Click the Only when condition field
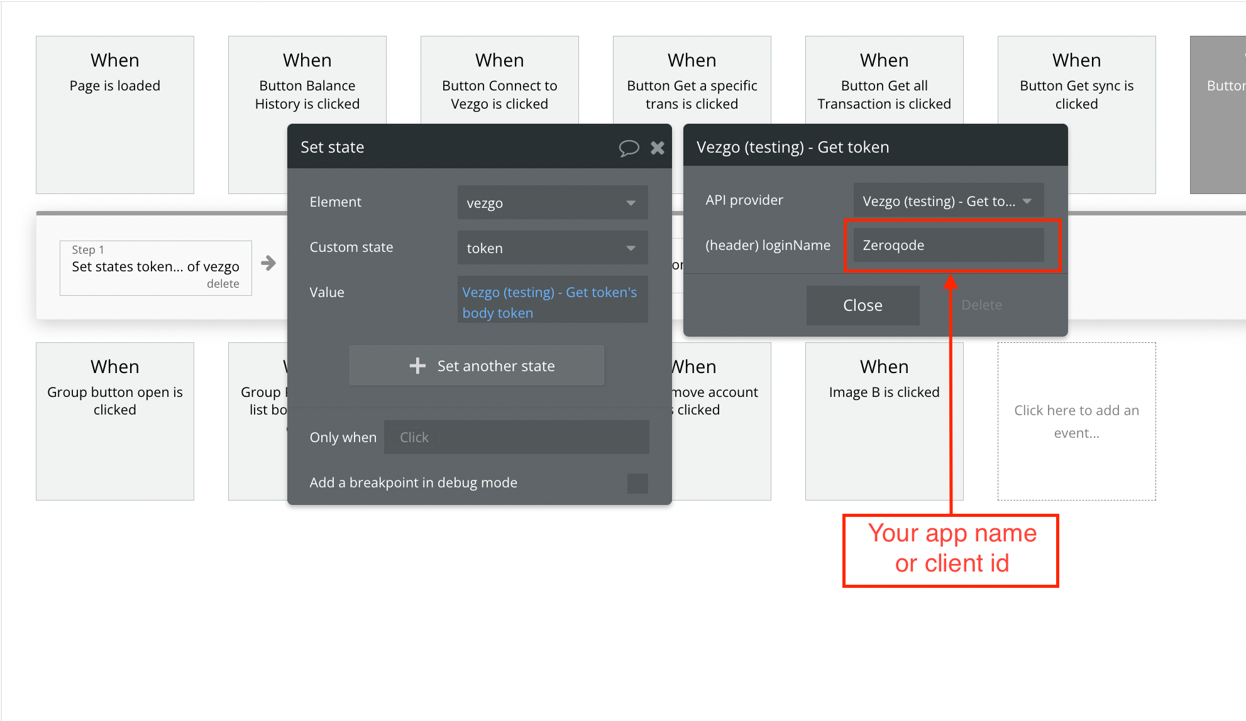 coord(517,438)
